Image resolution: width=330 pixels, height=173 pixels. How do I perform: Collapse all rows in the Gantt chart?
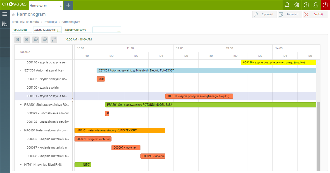[18, 40]
